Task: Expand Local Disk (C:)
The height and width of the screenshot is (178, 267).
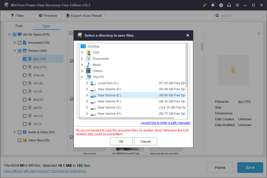Action: (87, 83)
